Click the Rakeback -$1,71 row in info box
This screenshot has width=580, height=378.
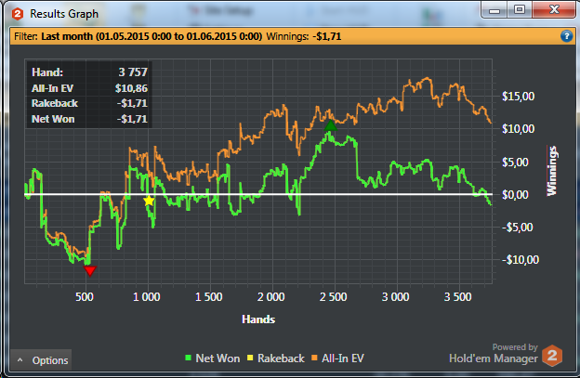click(89, 103)
